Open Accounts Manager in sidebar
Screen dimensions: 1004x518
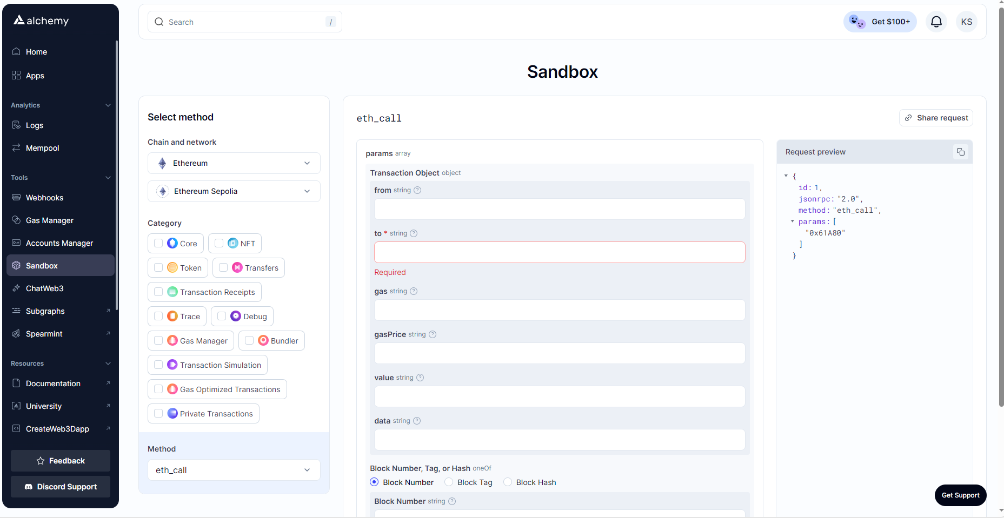click(61, 243)
